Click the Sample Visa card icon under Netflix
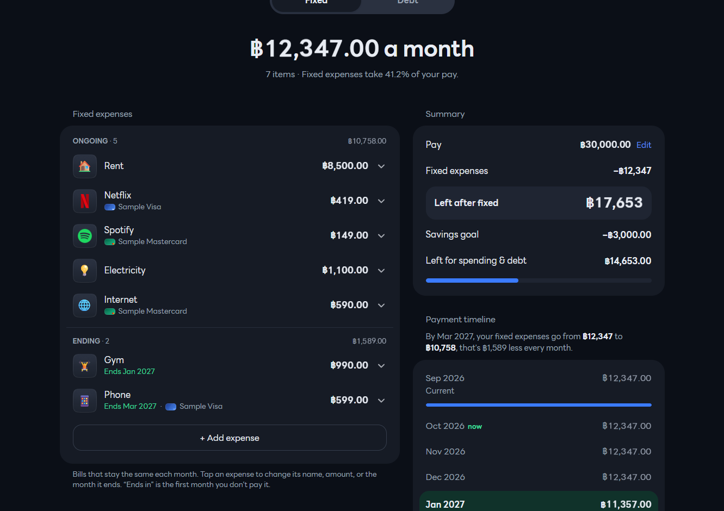This screenshot has width=724, height=511. coord(110,207)
